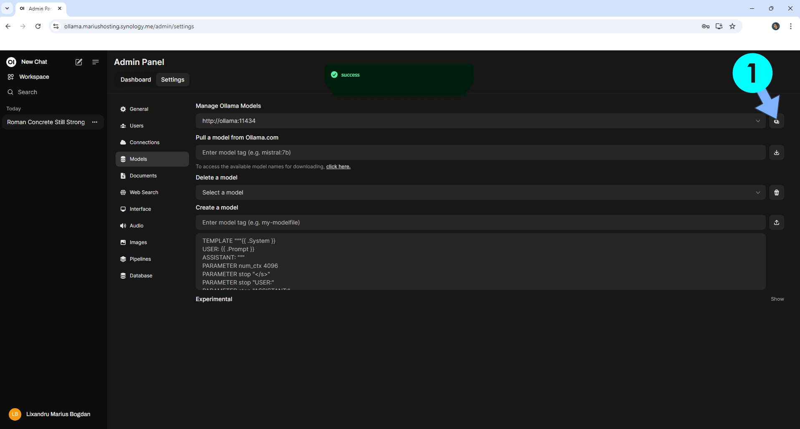Click the install app icon
Screen dimensions: 800x429
[719, 26]
